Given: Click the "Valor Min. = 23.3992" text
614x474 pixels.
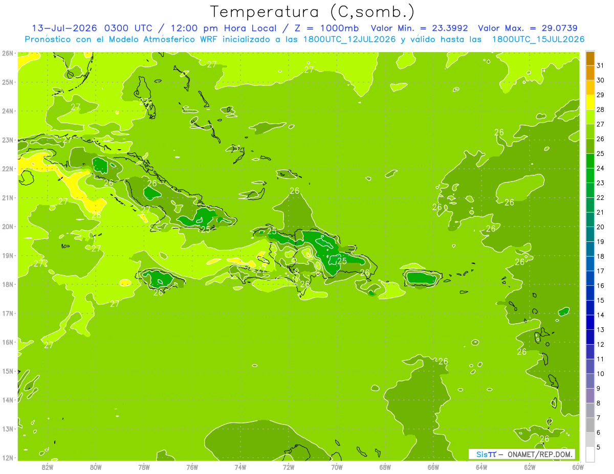Looking at the screenshot, I should [419, 28].
